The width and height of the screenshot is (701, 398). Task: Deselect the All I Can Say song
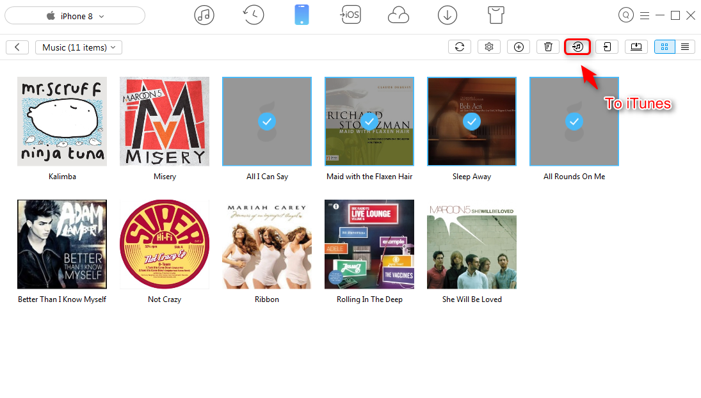click(267, 122)
